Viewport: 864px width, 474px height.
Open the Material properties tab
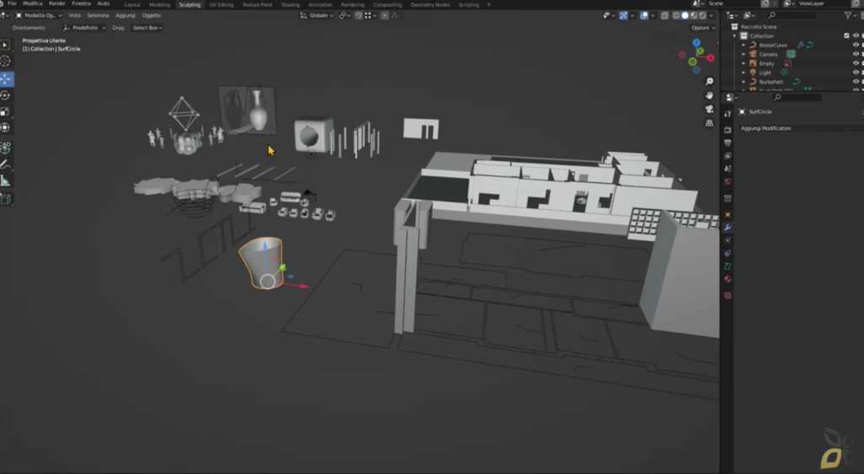click(x=728, y=279)
